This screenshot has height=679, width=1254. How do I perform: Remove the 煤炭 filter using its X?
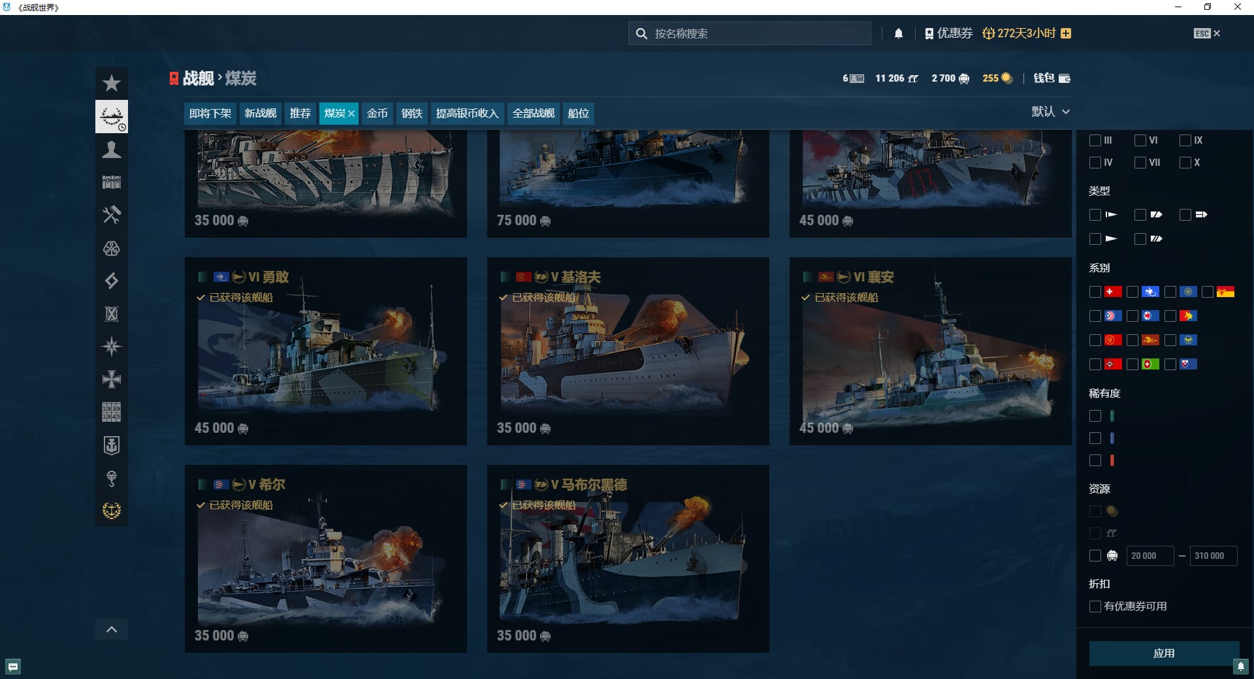[351, 114]
